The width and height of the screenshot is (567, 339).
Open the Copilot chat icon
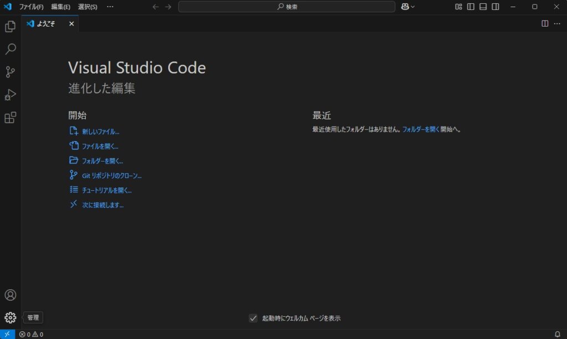[x=405, y=7]
